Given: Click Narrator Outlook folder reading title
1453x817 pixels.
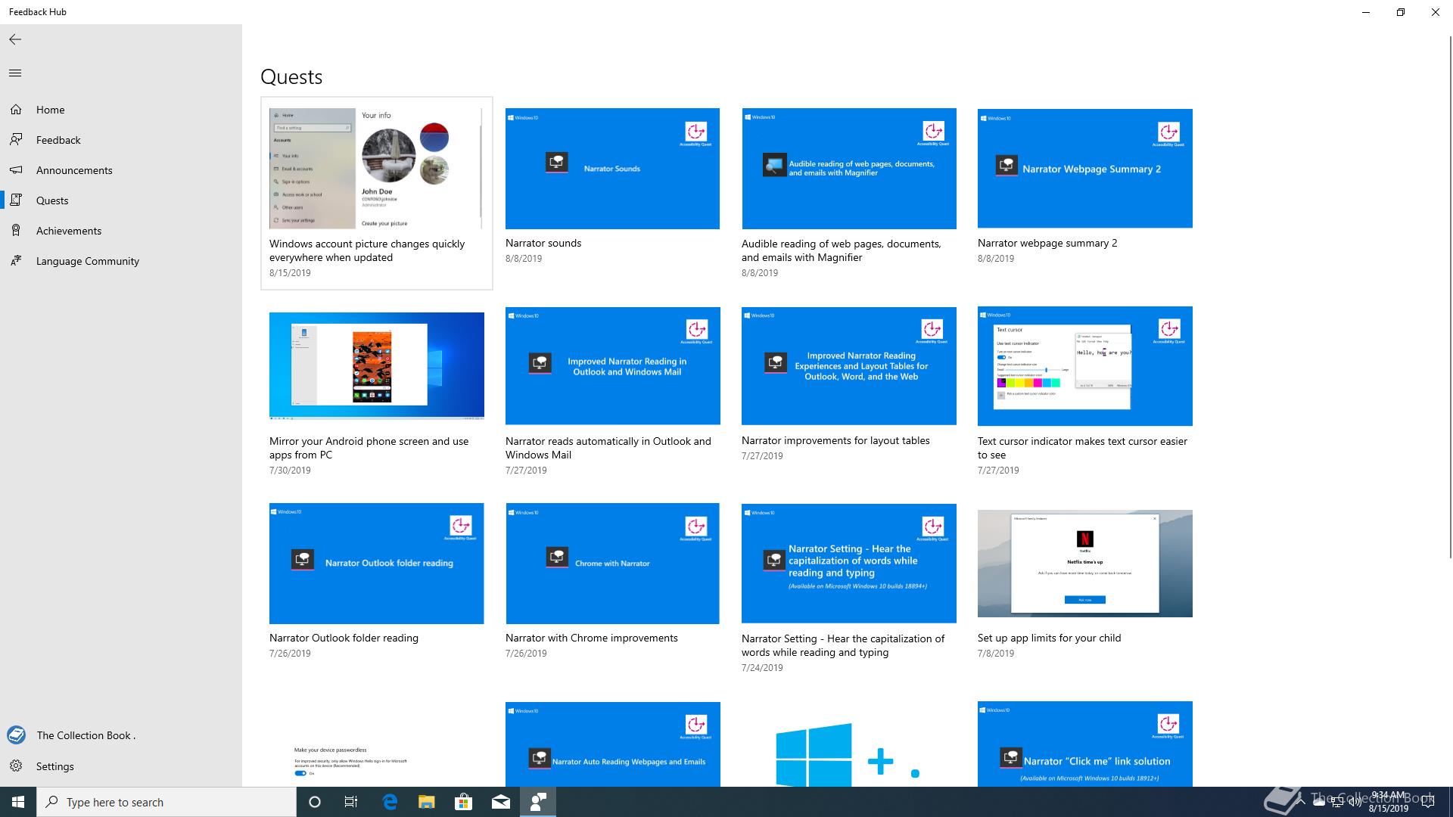Looking at the screenshot, I should coord(344,638).
